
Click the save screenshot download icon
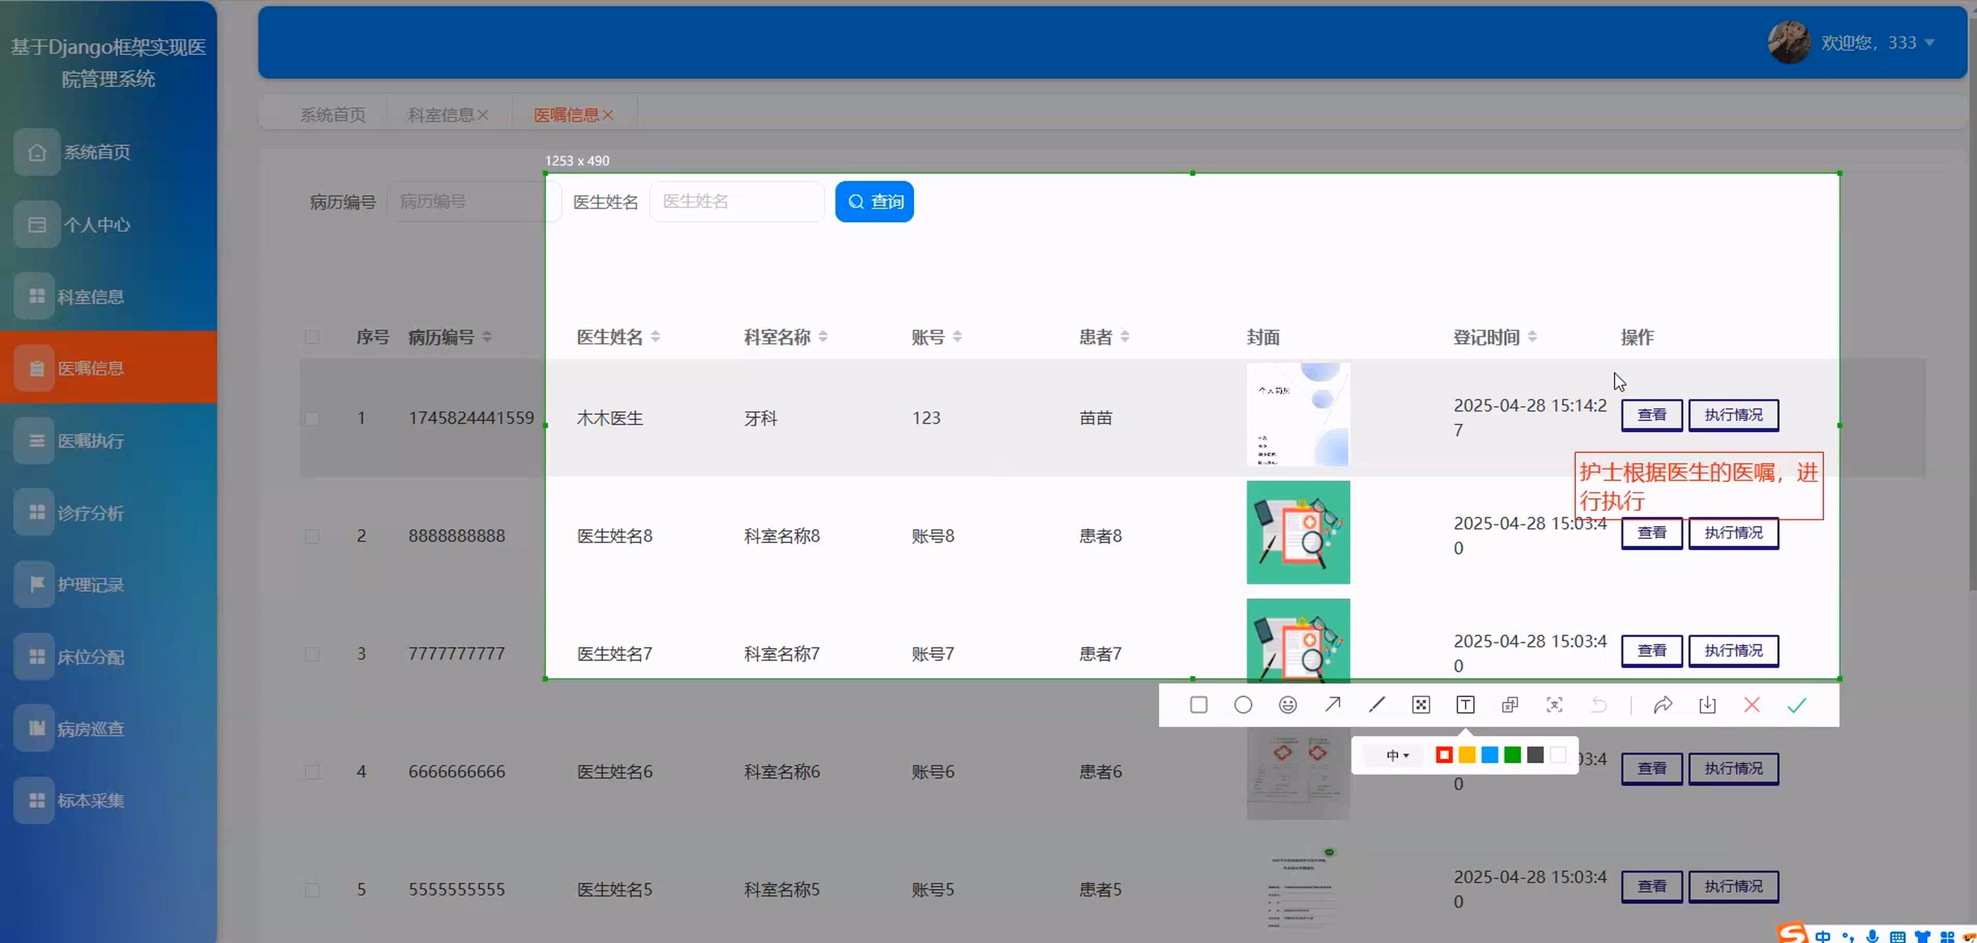(x=1707, y=704)
